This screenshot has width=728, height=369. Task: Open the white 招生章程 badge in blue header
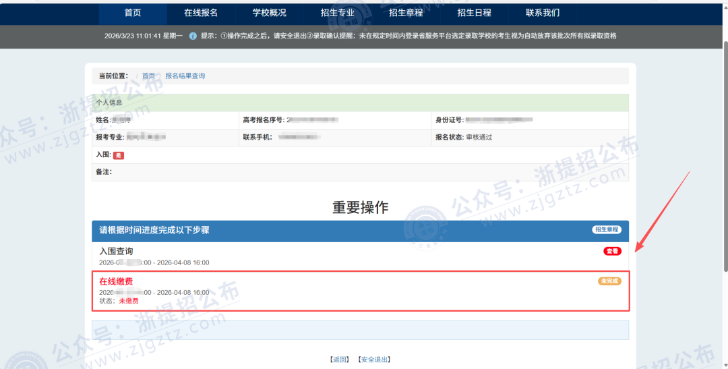pos(607,230)
